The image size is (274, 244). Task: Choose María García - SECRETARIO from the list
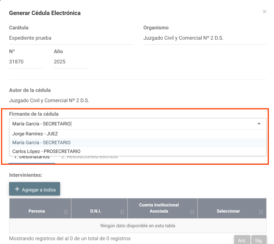click(41, 143)
